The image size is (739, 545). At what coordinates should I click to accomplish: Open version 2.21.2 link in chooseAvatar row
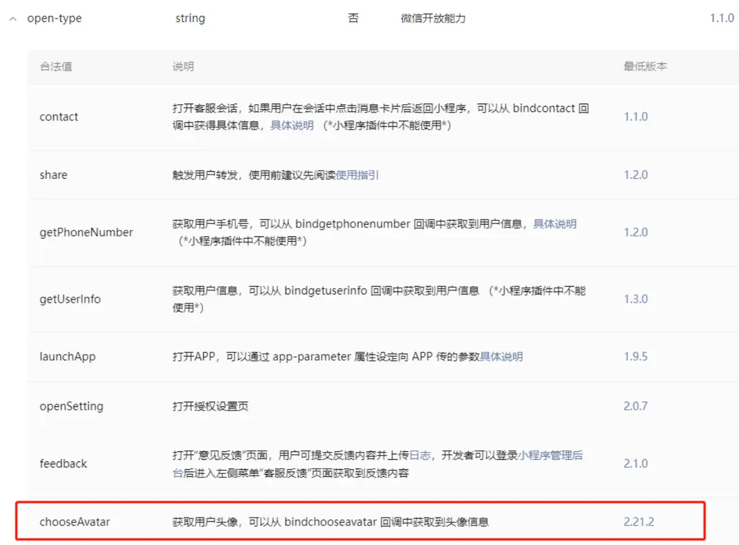(x=639, y=522)
